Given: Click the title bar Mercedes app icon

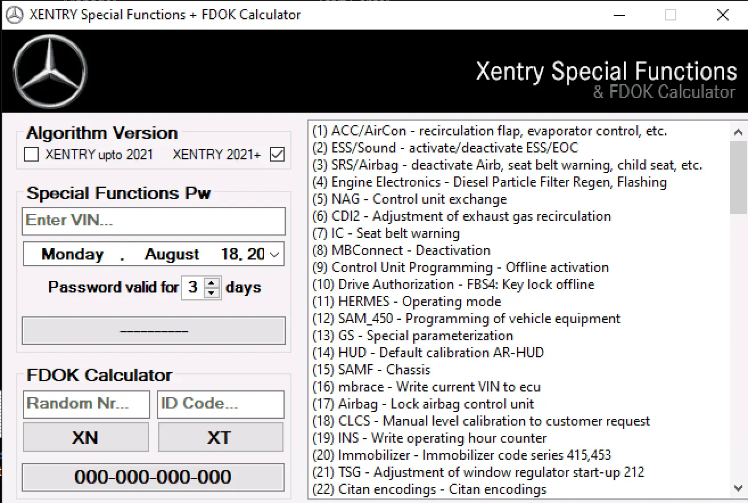Looking at the screenshot, I should [x=14, y=15].
